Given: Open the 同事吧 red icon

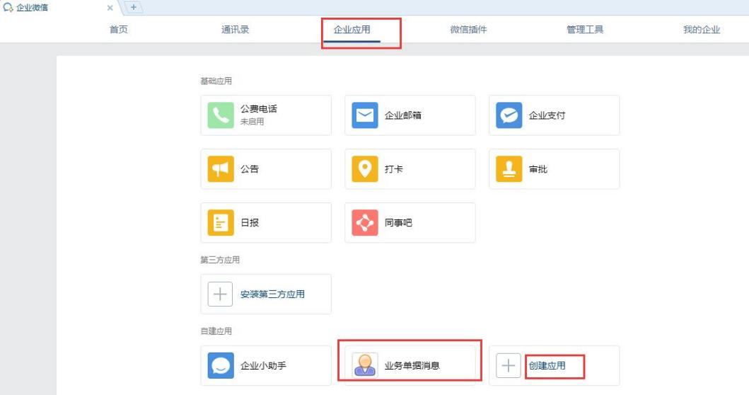Looking at the screenshot, I should point(365,223).
